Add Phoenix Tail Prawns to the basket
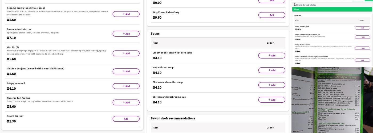373x133 pixels. 126,102
